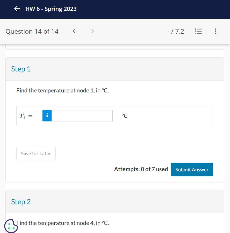
Task: Submit the answer for Step 1
Action: [x=192, y=170]
